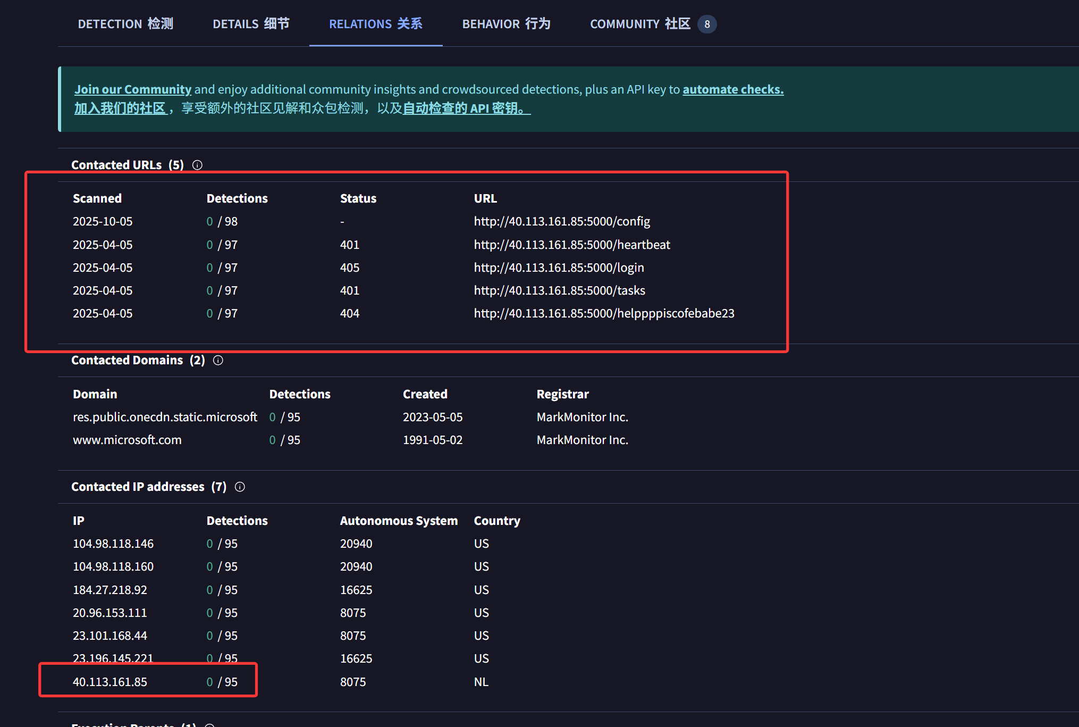Switch to the Detection tab
Screen dimensions: 1079x727
coord(125,24)
